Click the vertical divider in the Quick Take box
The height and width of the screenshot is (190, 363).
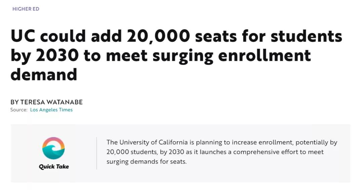pos(97,153)
